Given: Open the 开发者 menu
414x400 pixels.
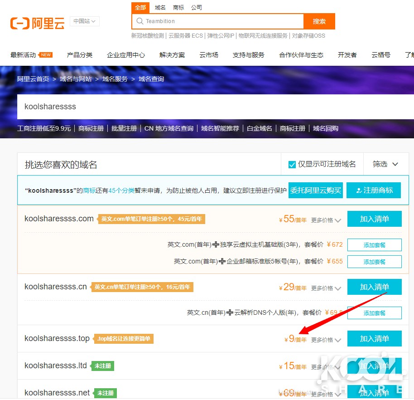Looking at the screenshot, I should point(347,55).
